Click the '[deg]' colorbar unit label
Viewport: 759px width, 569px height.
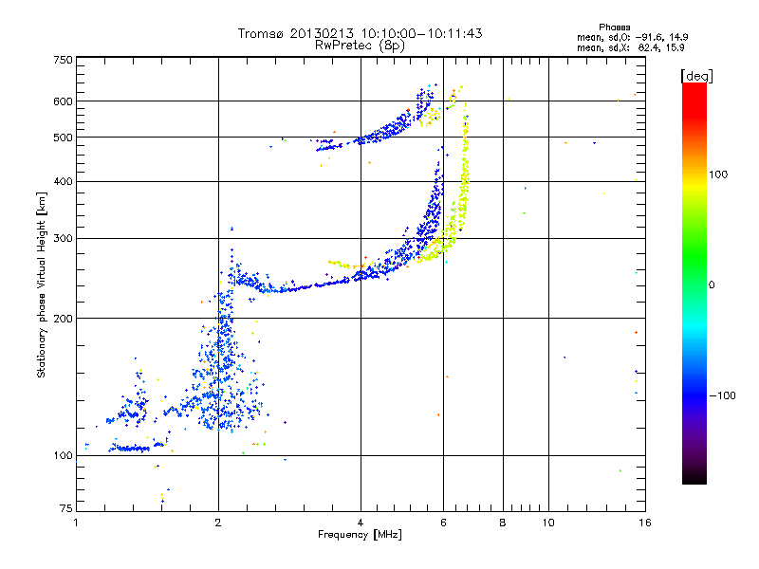tap(696, 76)
